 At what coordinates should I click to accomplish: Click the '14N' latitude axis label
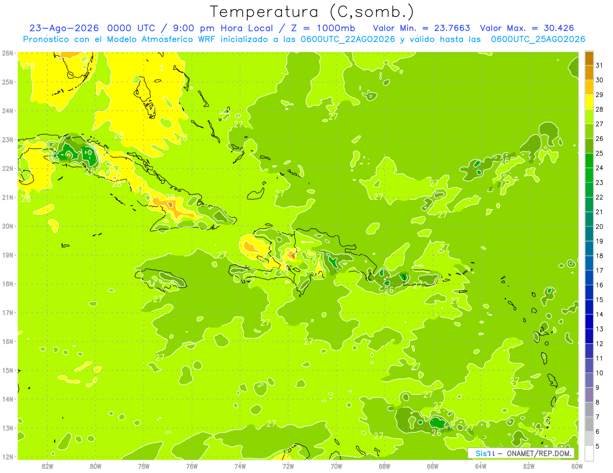coord(7,399)
